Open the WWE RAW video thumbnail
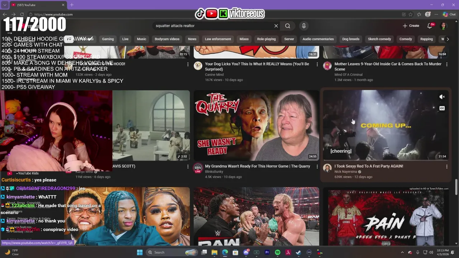459x258 pixels. pos(256,216)
